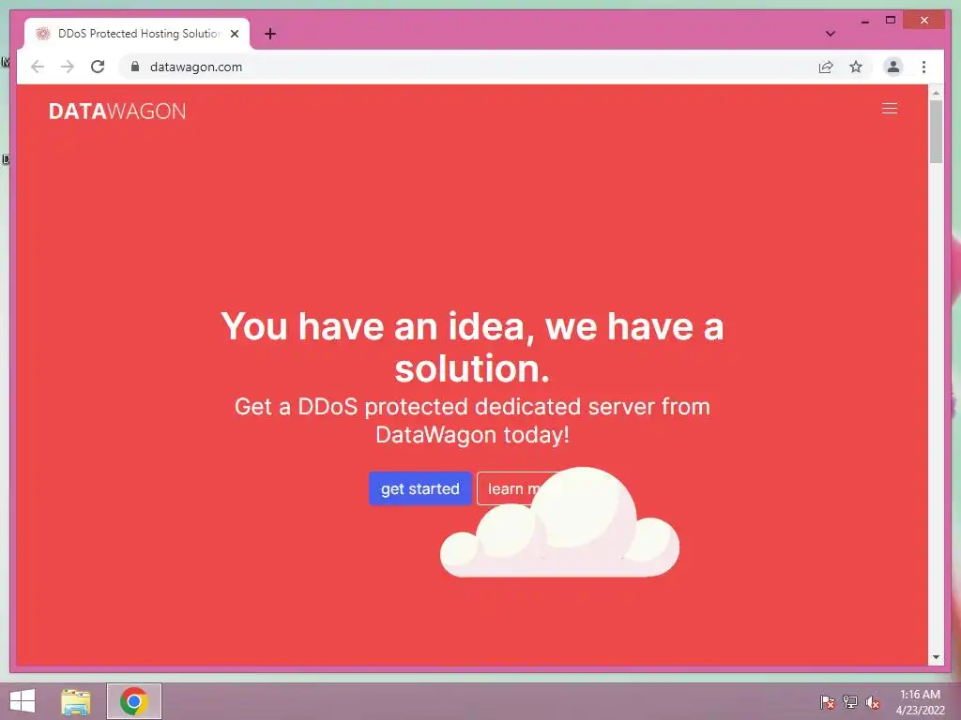Open a new tab with plus button
This screenshot has height=720, width=961.
click(270, 34)
